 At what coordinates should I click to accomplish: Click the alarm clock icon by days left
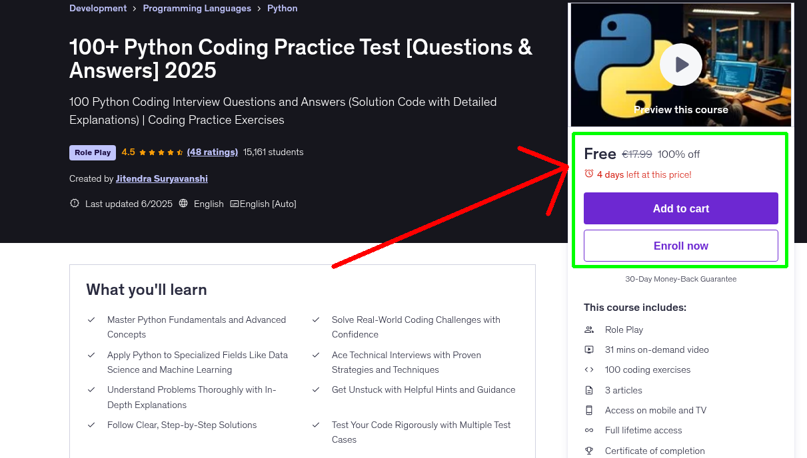pos(588,174)
